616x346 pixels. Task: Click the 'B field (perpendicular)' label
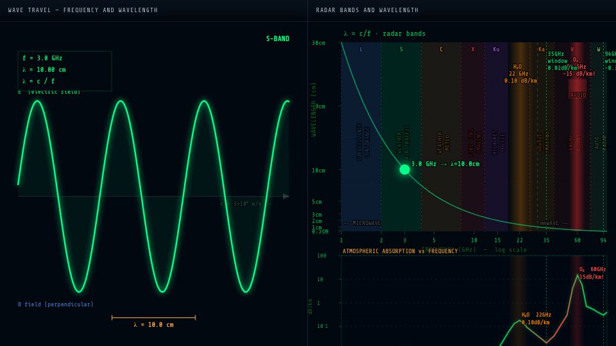click(56, 304)
